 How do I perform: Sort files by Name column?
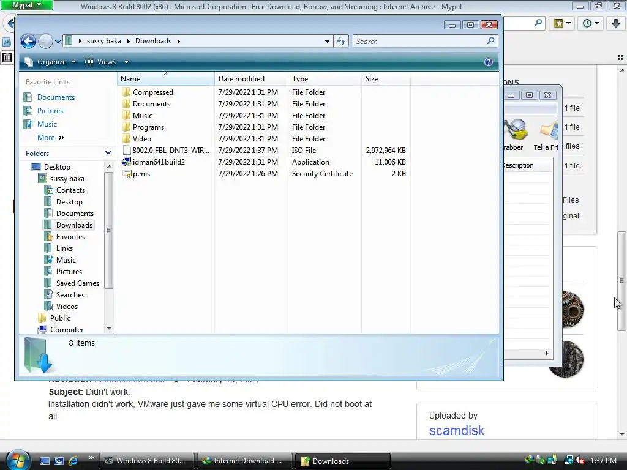click(x=165, y=79)
